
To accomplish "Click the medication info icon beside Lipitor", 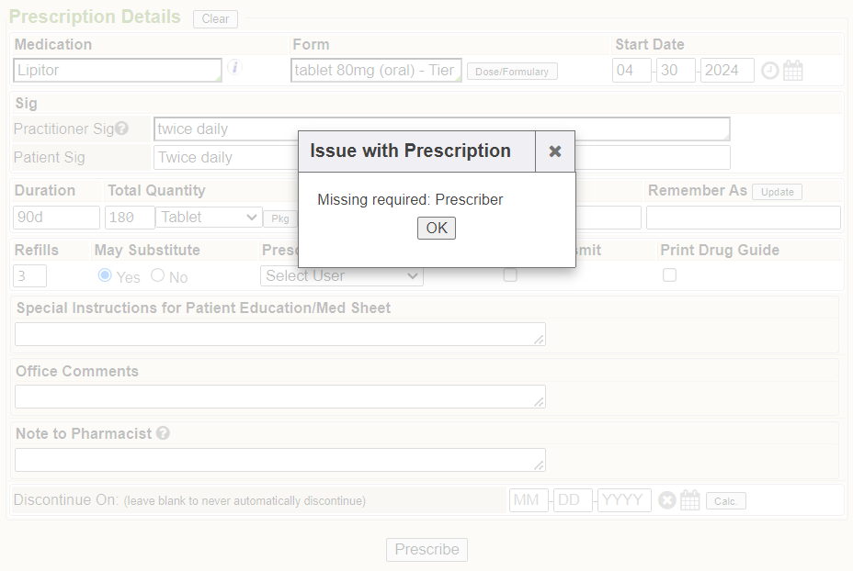I will point(234,67).
